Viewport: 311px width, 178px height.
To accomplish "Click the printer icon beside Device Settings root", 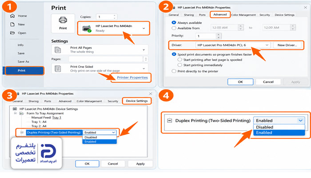I will click(x=15, y=109).
